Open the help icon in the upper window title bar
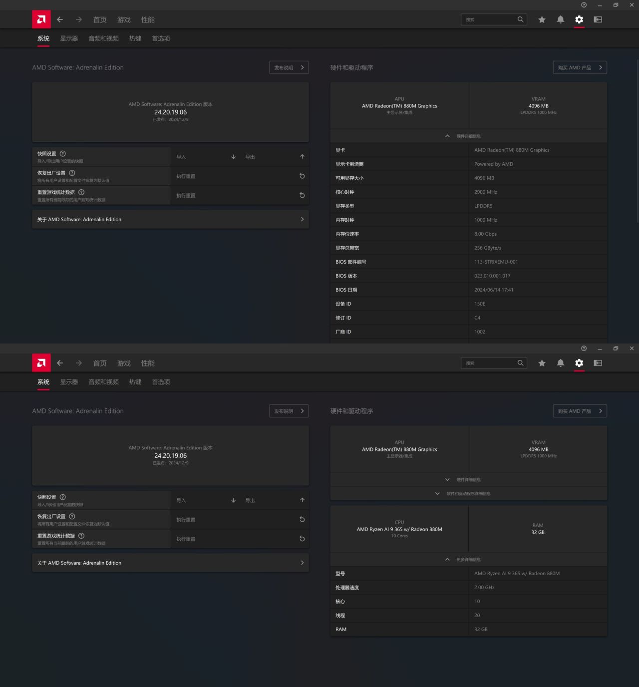Viewport: 639px width, 687px height. [584, 5]
